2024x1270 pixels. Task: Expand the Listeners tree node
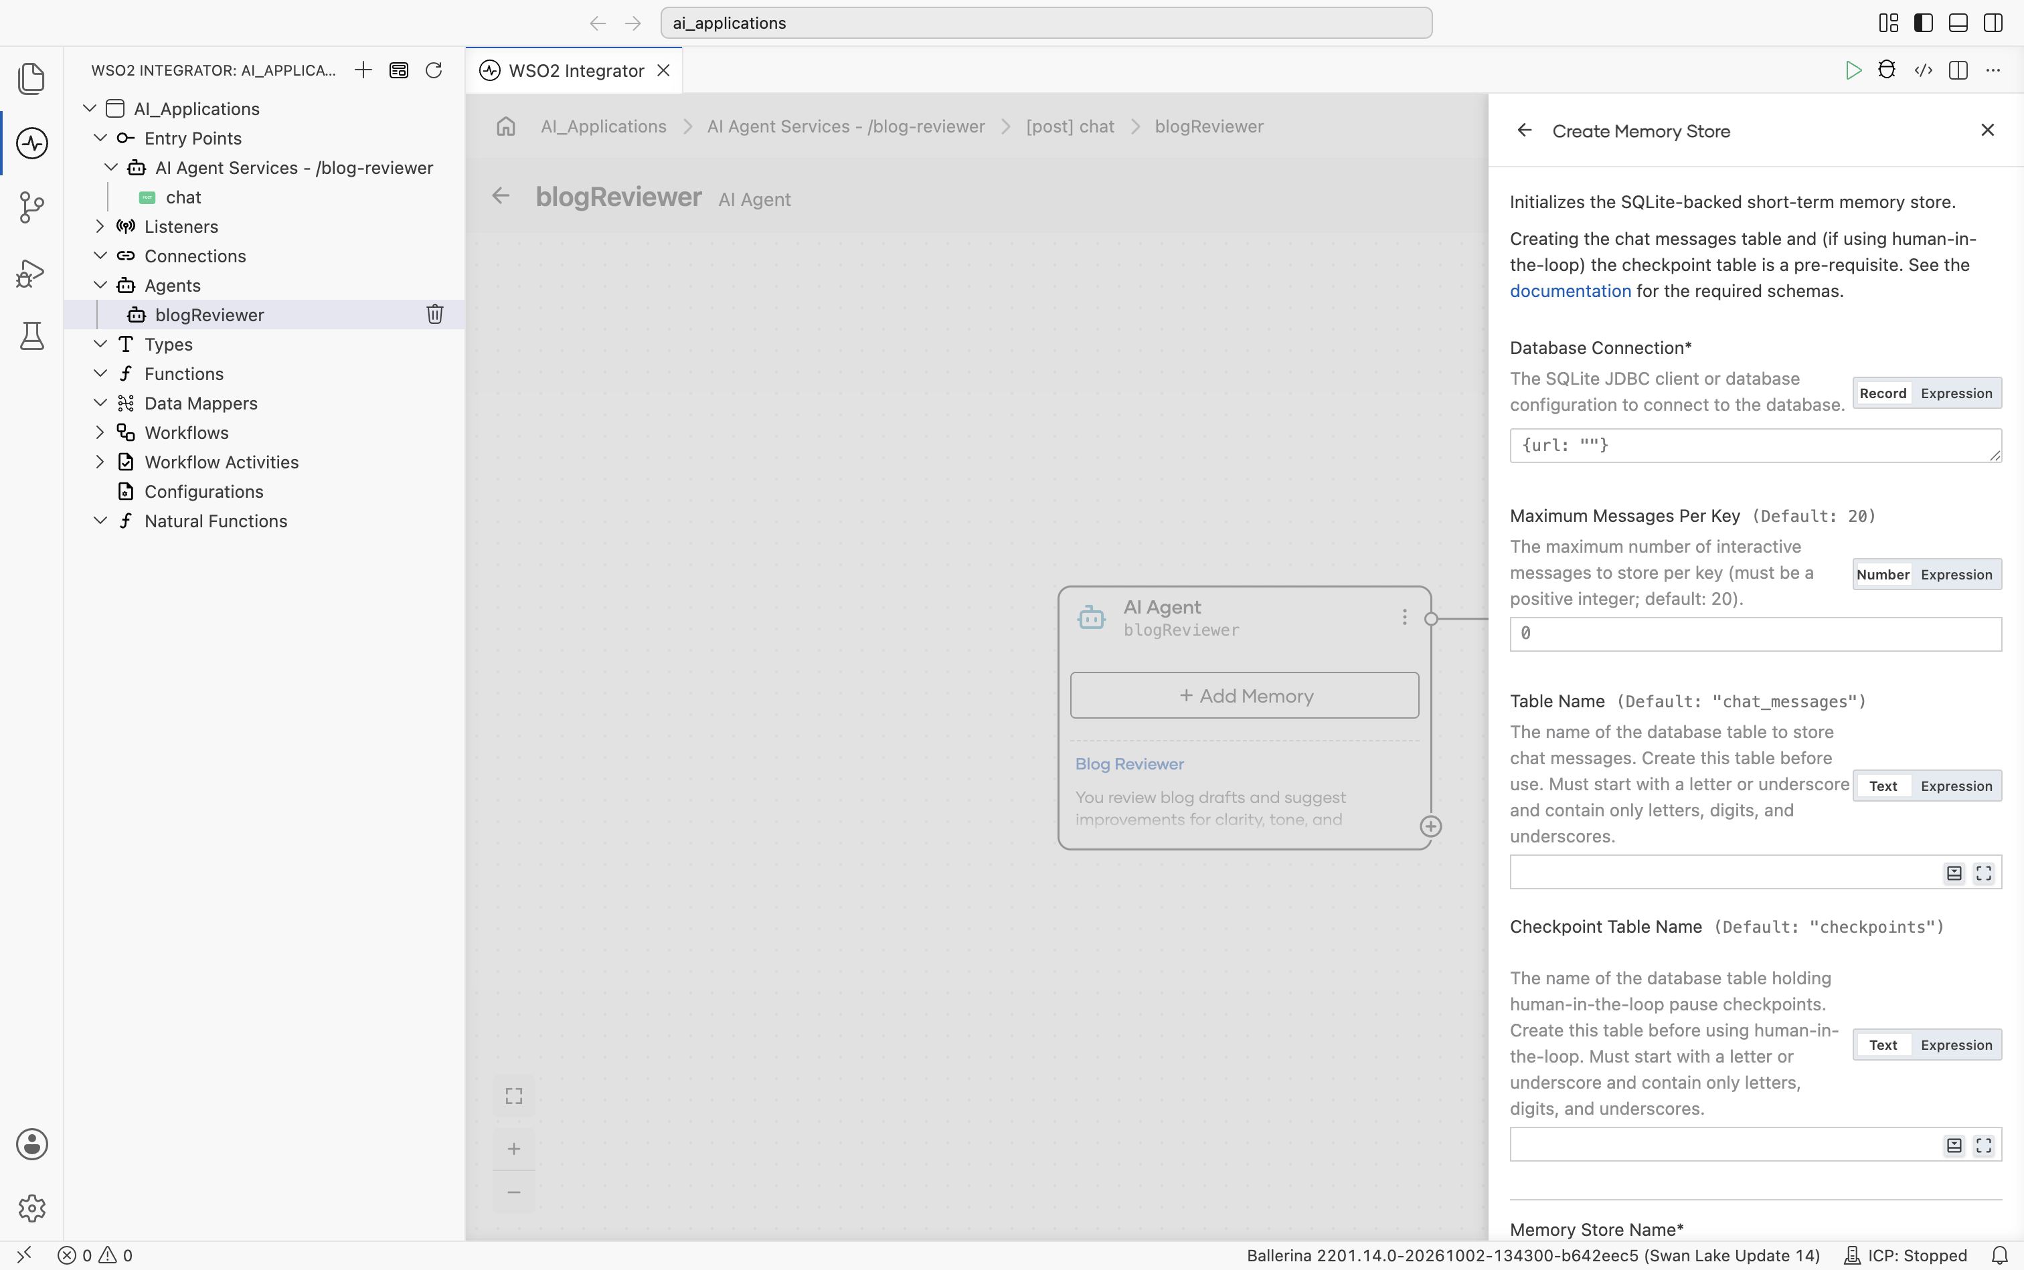coord(100,226)
